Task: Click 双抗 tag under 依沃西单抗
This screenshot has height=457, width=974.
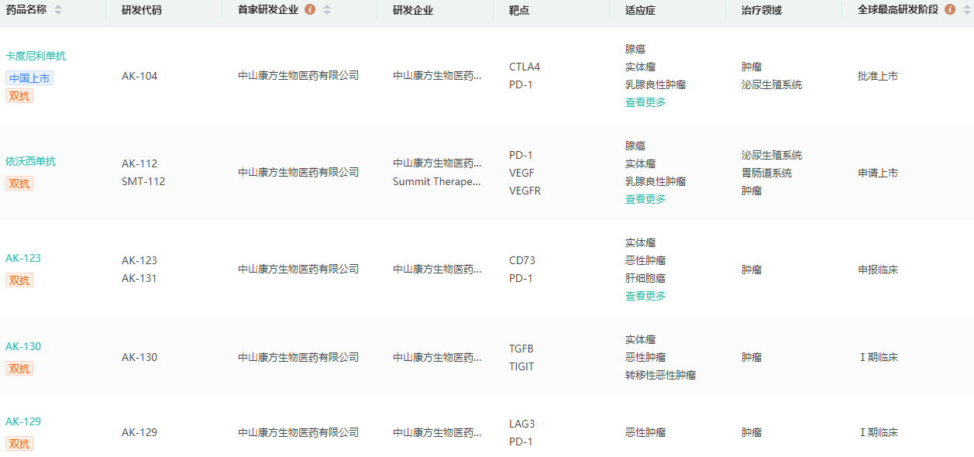Action: (x=19, y=184)
